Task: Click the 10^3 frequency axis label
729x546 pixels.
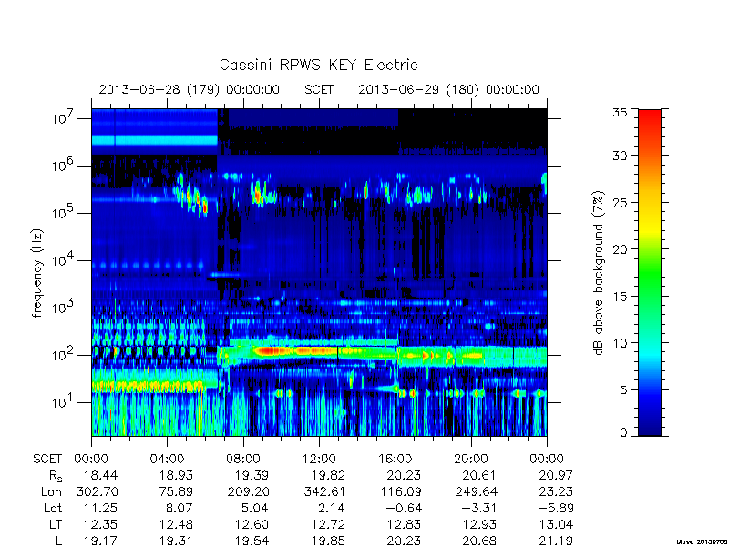Action: click(x=64, y=308)
